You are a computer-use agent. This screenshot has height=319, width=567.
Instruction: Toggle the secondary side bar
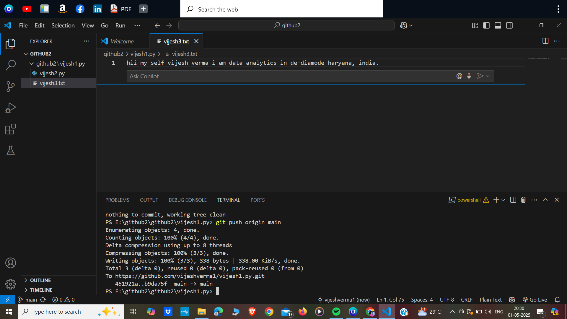click(509, 25)
